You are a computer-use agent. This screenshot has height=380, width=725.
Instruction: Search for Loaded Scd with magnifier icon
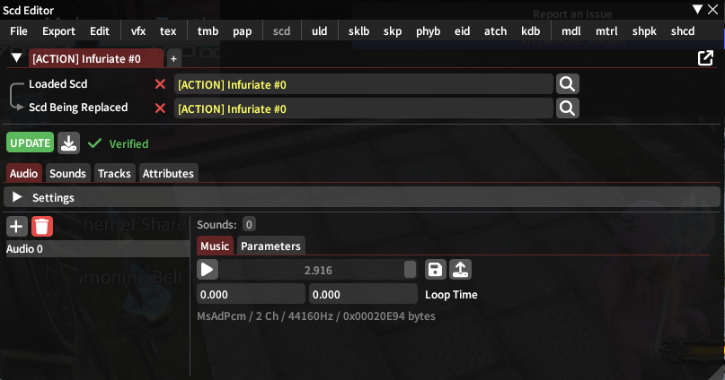coord(568,84)
